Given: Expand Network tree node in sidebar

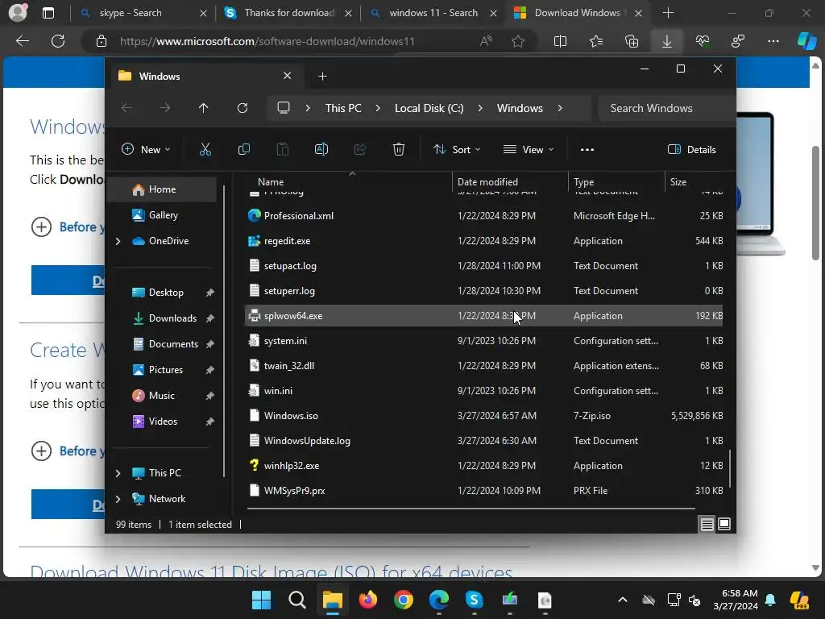Looking at the screenshot, I should pos(118,499).
